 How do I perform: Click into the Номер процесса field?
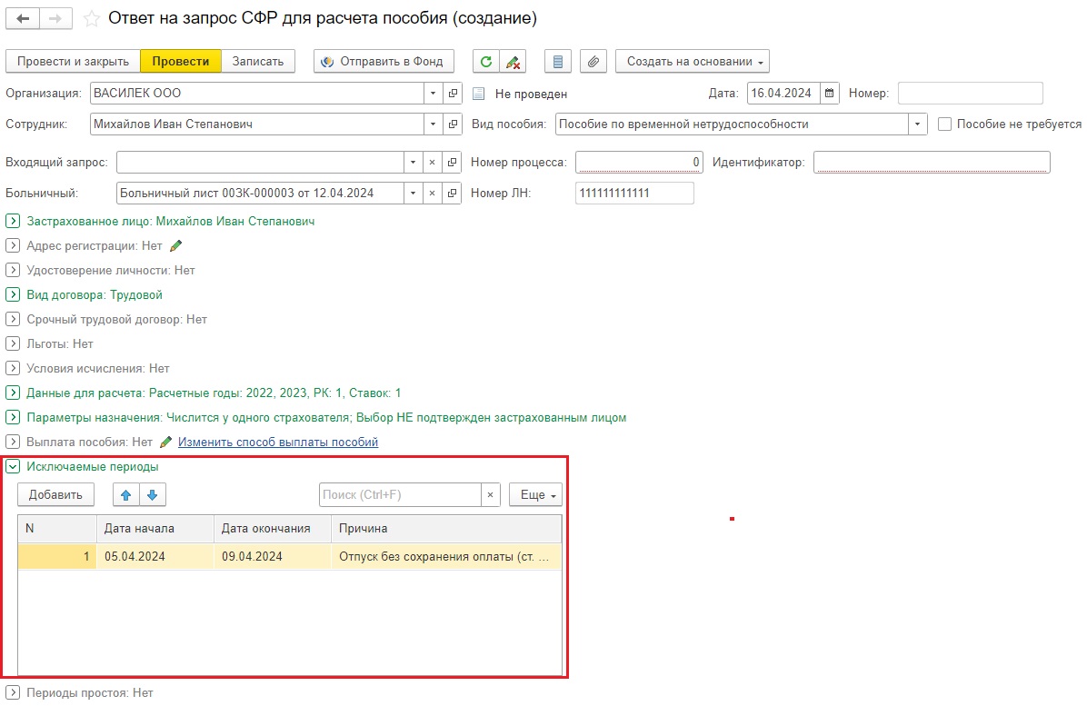coord(639,162)
